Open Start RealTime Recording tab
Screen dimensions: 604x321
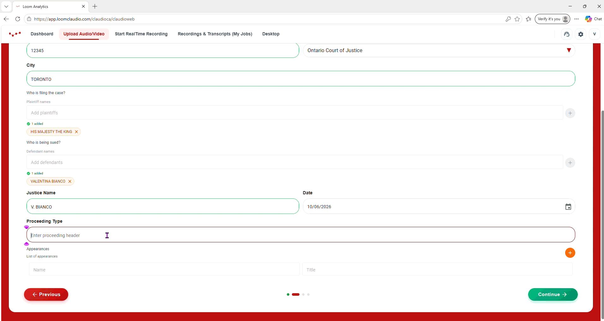(x=141, y=34)
